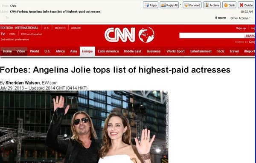256x163 pixels.
Task: Mark the message as Junk
Action: click(x=229, y=5)
